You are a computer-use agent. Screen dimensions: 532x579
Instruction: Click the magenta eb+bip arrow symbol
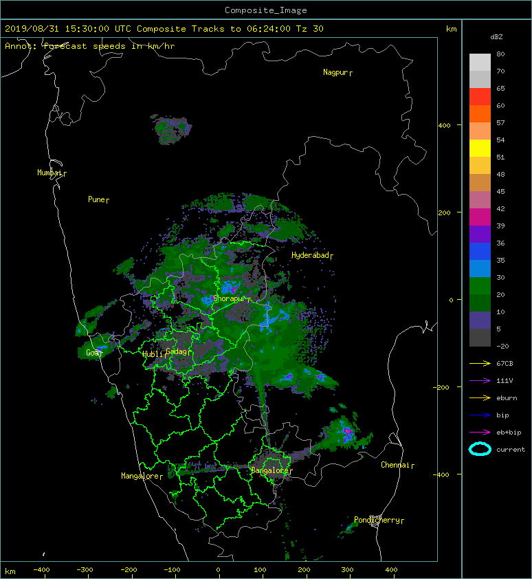(480, 432)
